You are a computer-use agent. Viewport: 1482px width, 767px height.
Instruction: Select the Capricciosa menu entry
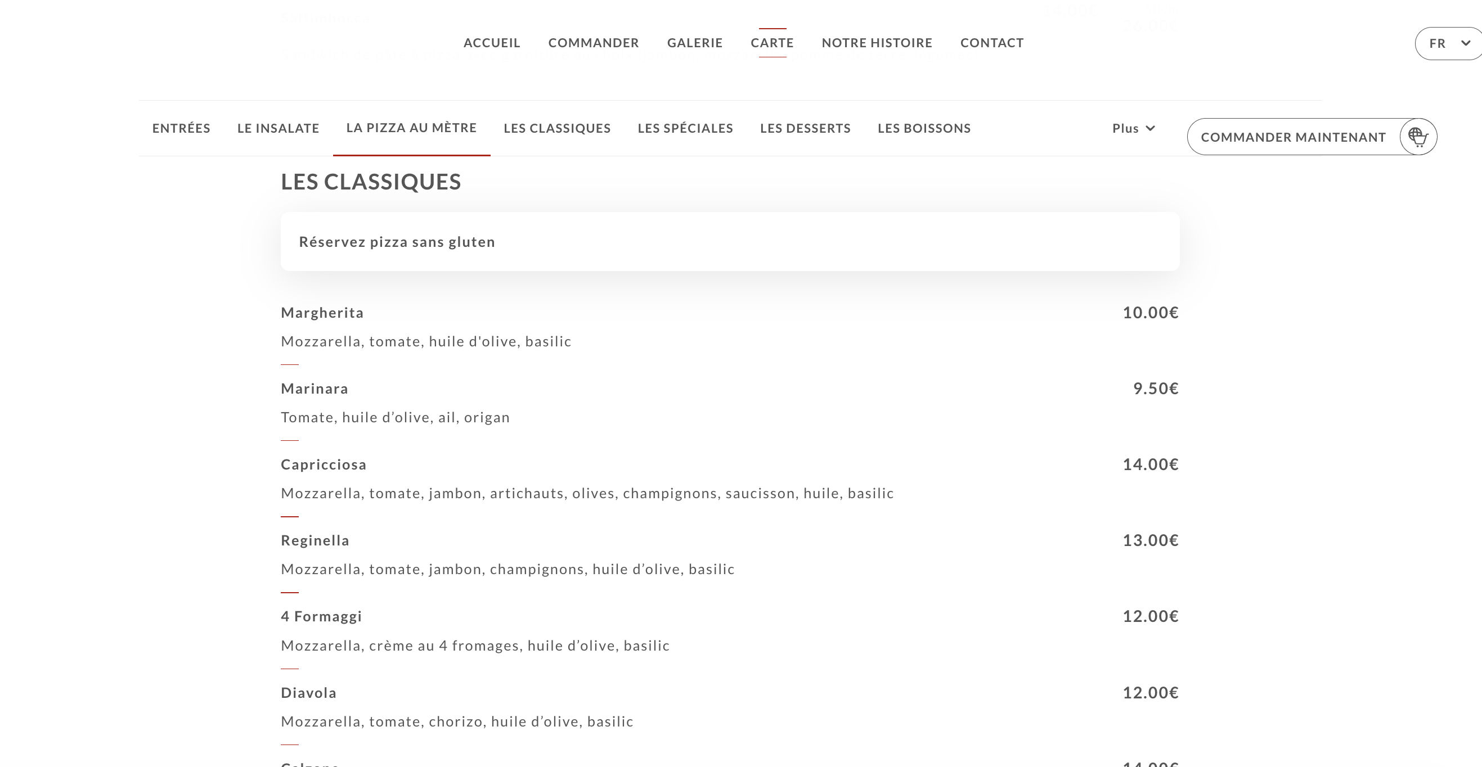point(324,464)
